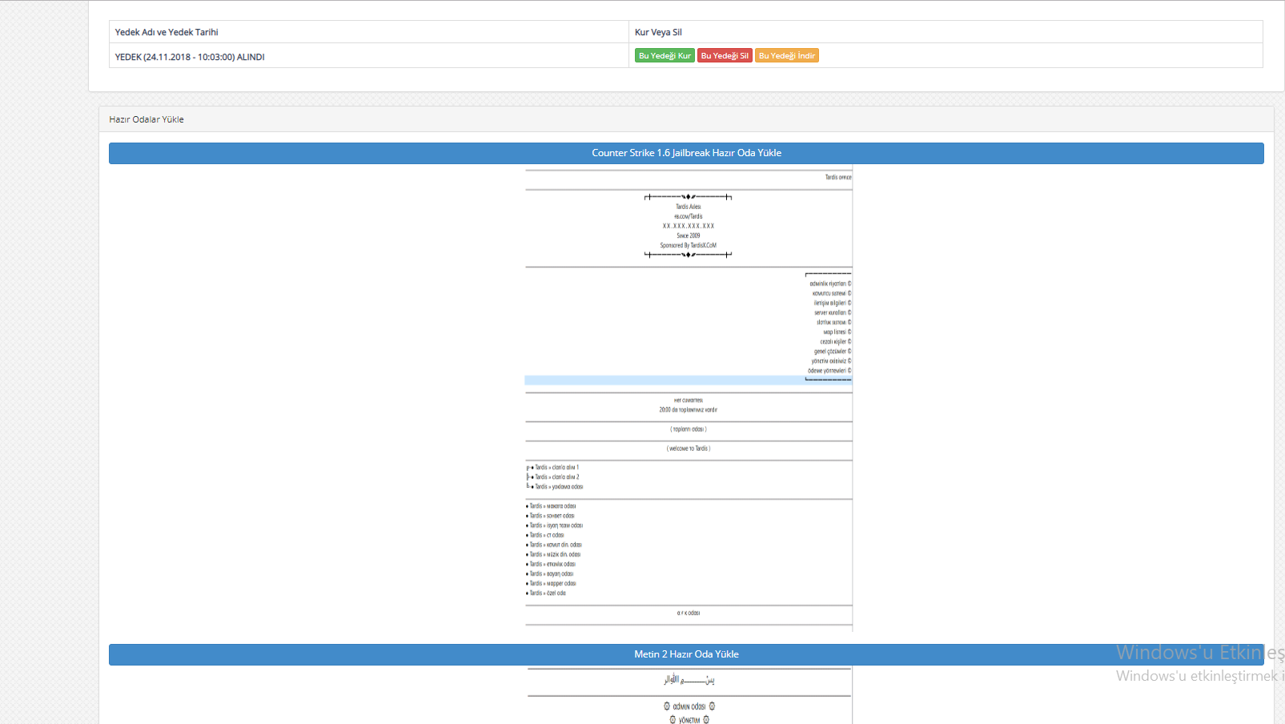1285x724 pixels.
Task: Click the red Bu Yedeği Sil button
Action: [x=725, y=56]
